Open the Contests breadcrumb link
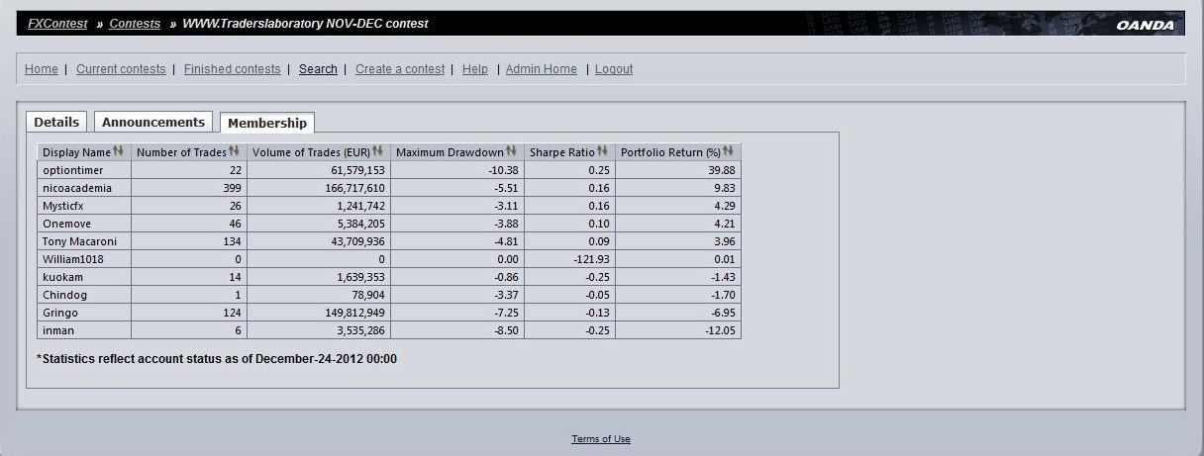 135,23
